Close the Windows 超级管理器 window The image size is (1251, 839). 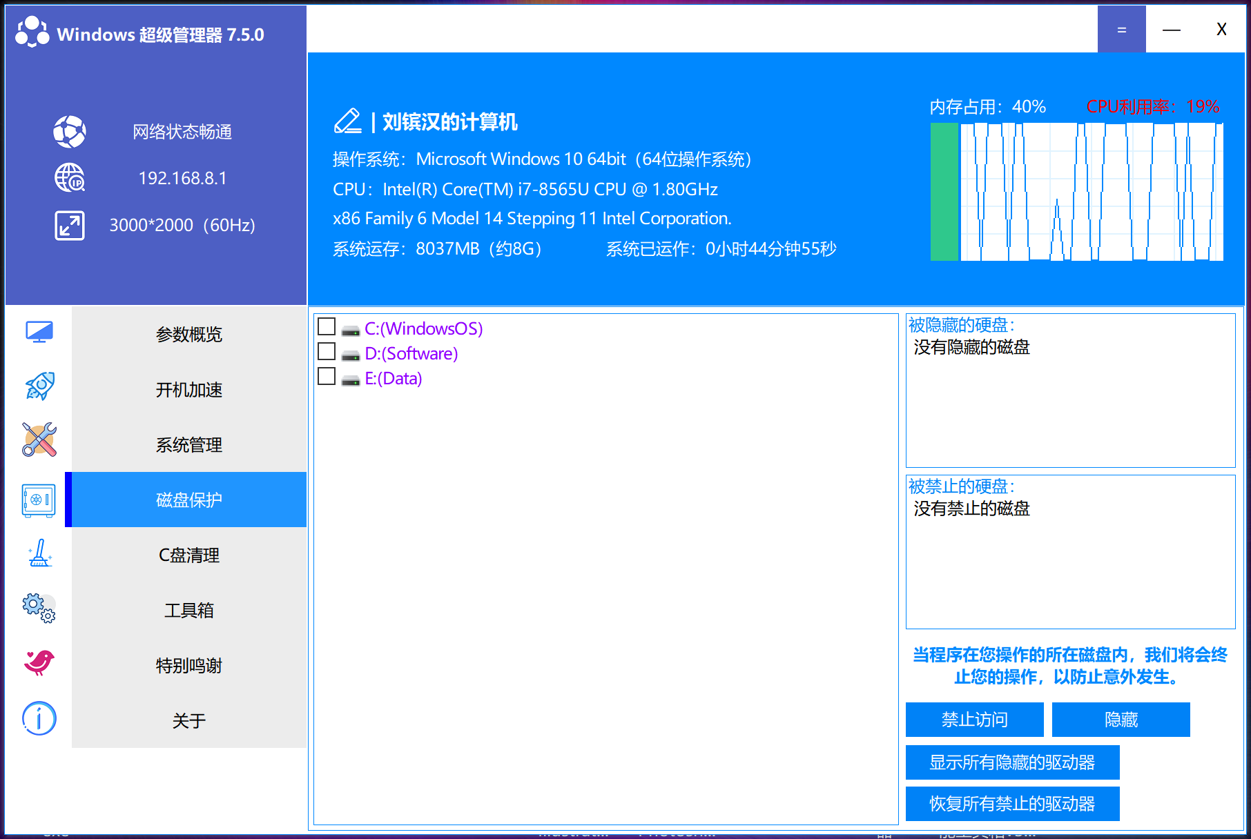click(x=1221, y=29)
